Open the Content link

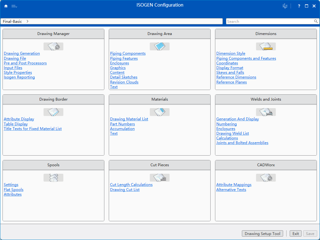point(117,72)
